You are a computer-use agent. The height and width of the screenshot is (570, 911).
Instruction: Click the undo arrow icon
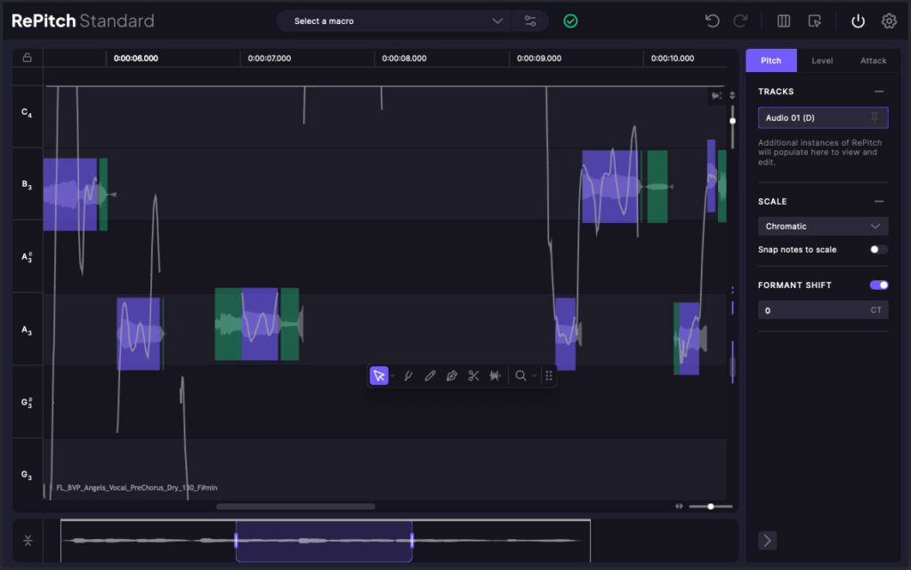coord(712,21)
